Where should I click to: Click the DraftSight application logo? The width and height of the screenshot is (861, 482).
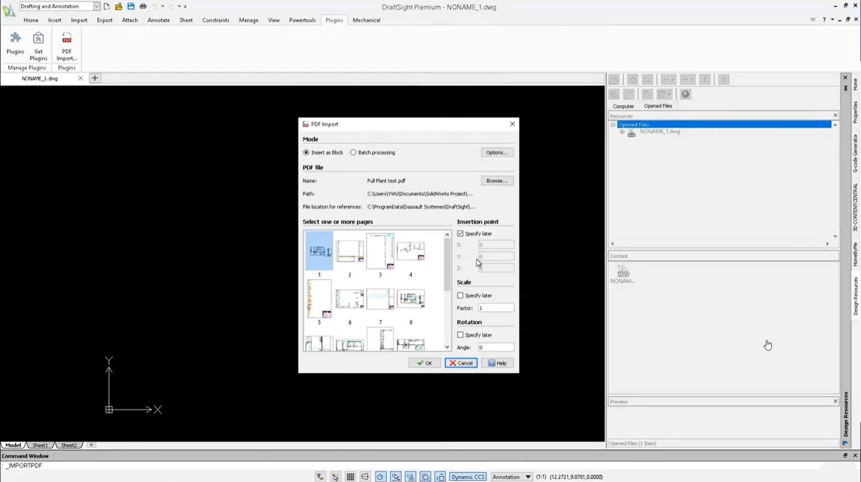(x=9, y=10)
